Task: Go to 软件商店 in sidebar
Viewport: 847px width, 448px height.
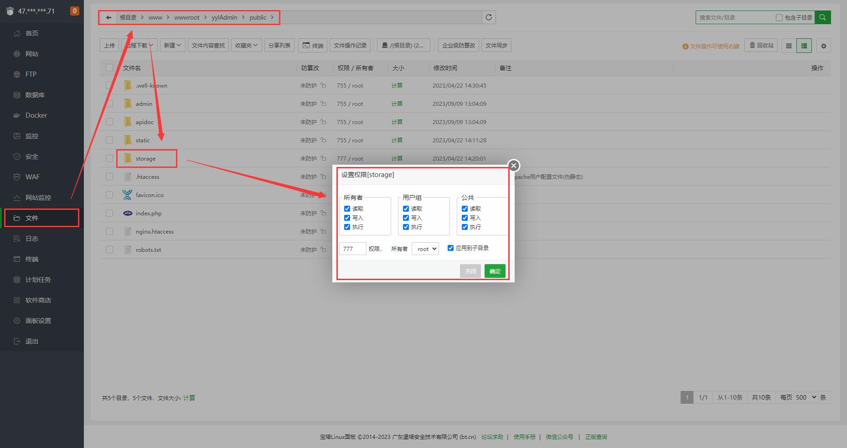Action: click(x=38, y=300)
